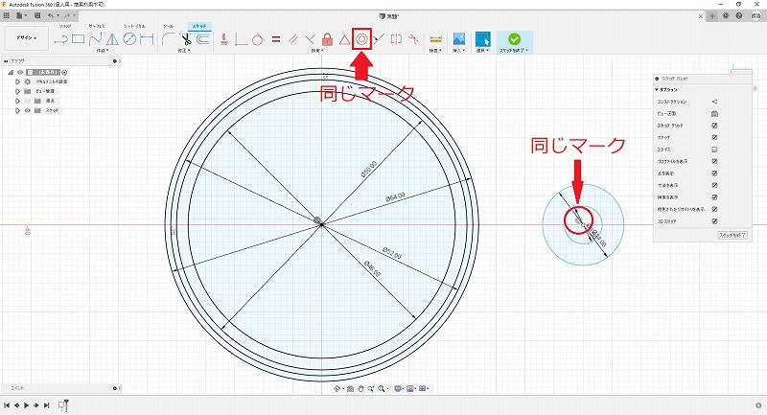Screen dimensions: 767x415
Task: Click the insert image icon
Action: pyautogui.click(x=460, y=39)
